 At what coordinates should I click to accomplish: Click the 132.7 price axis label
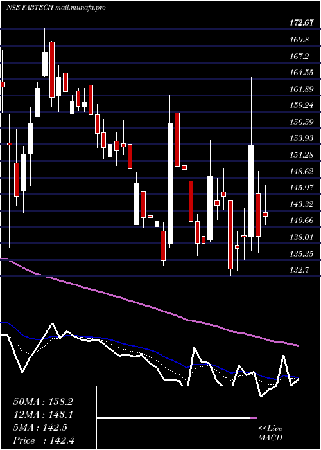[299, 271]
